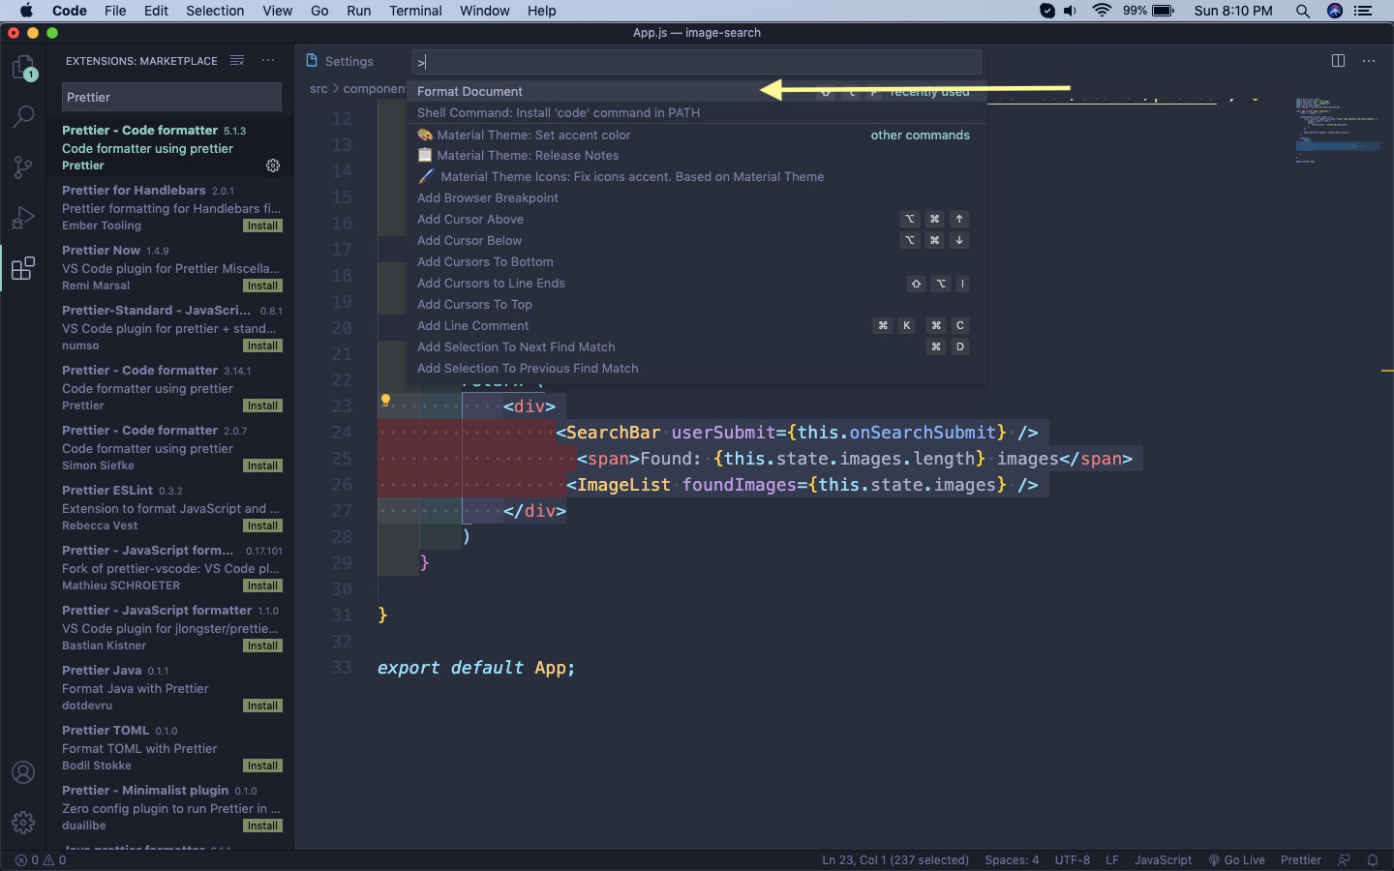Click the code minimap preview
This screenshot has height=871, width=1394.
point(1339,131)
